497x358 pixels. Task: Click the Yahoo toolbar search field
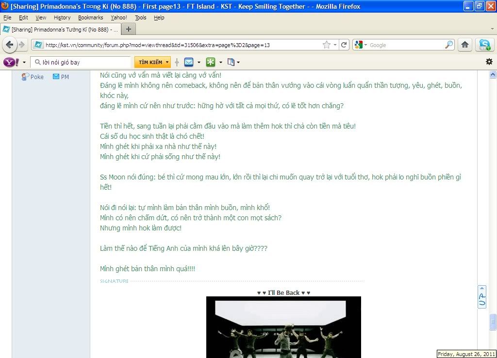tap(81, 62)
